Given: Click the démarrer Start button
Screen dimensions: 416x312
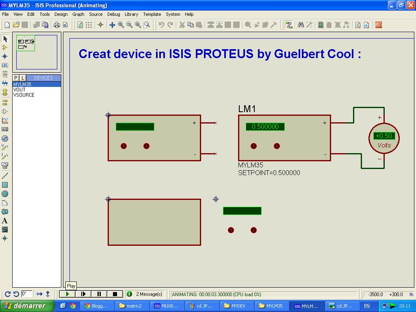Looking at the screenshot, I should click(x=27, y=306).
